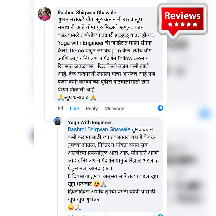Click the blue thumbs-up reaction icon

point(160,108)
